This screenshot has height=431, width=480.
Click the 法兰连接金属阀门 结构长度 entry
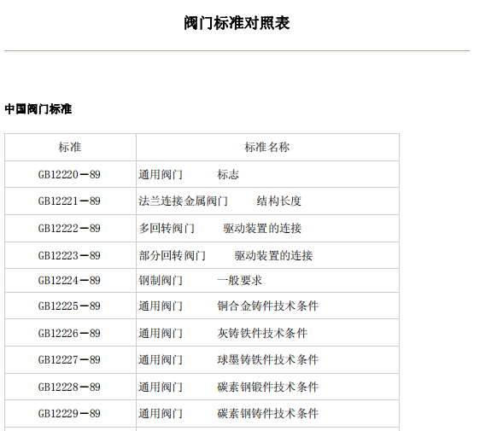[220, 201]
